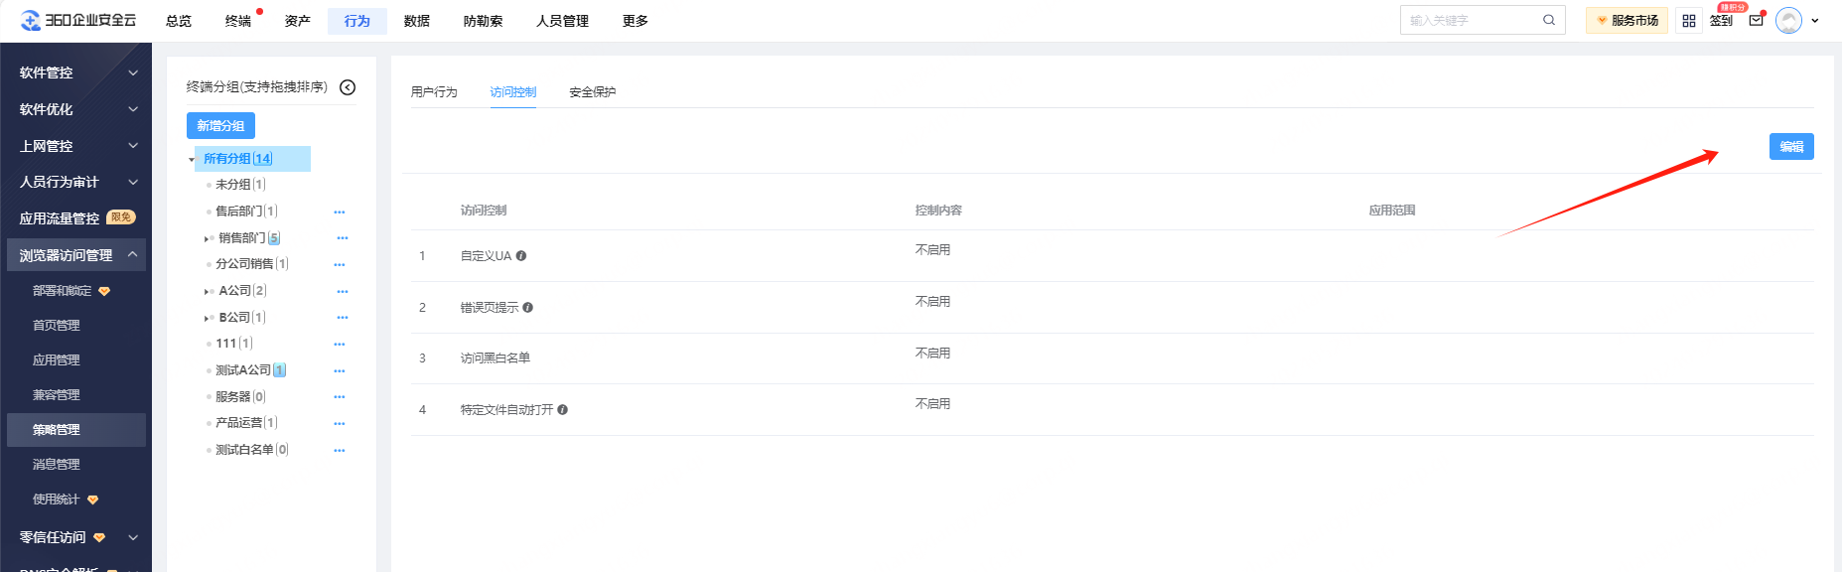This screenshot has width=1842, height=572.
Task: Click the 新增分组 button
Action: click(220, 126)
